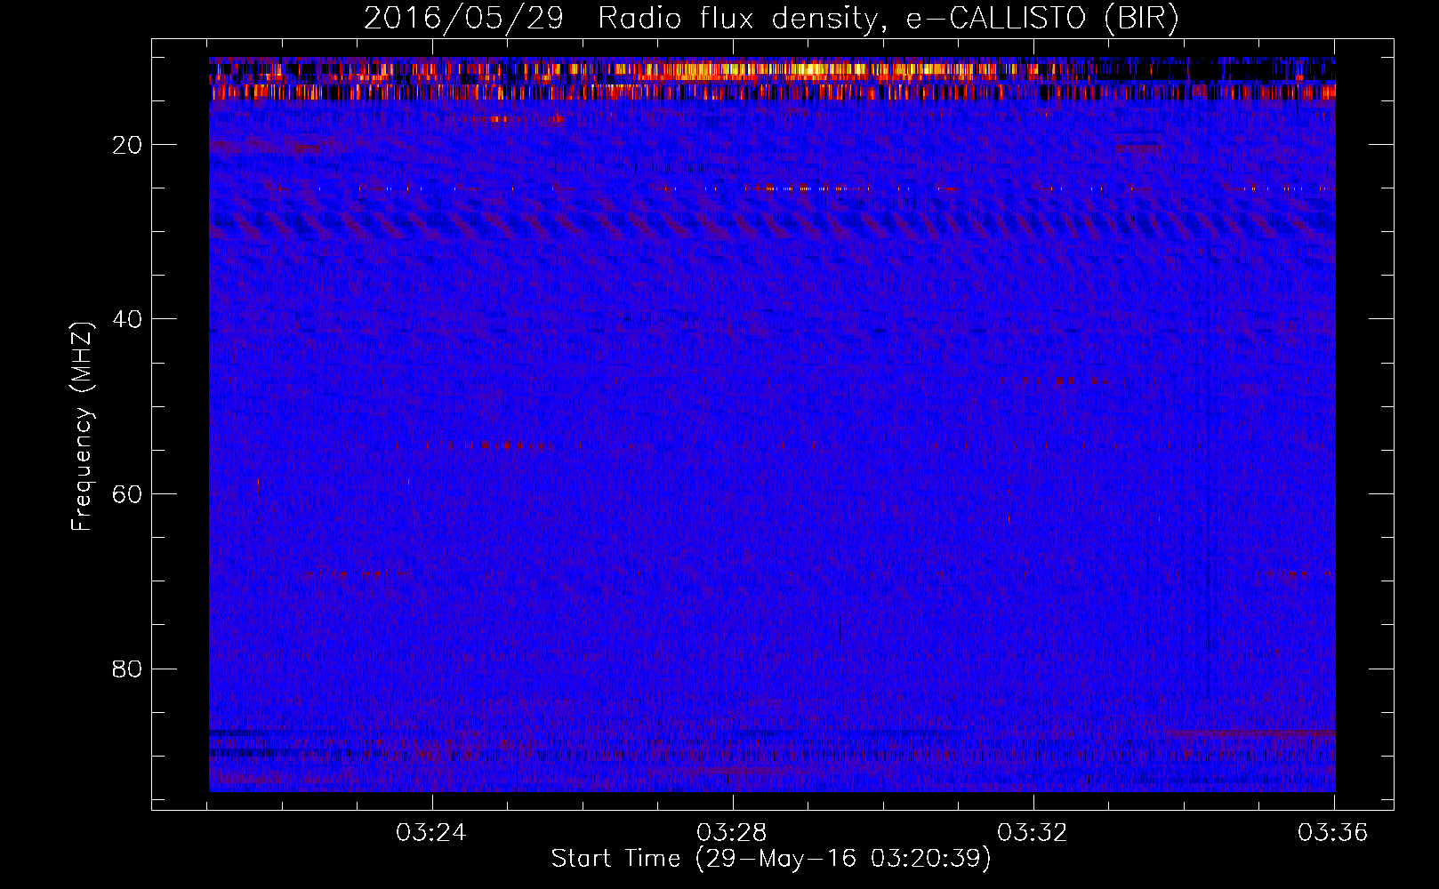This screenshot has width=1439, height=889.
Task: Click the 03:32 time tick label
Action: pyautogui.click(x=1033, y=833)
